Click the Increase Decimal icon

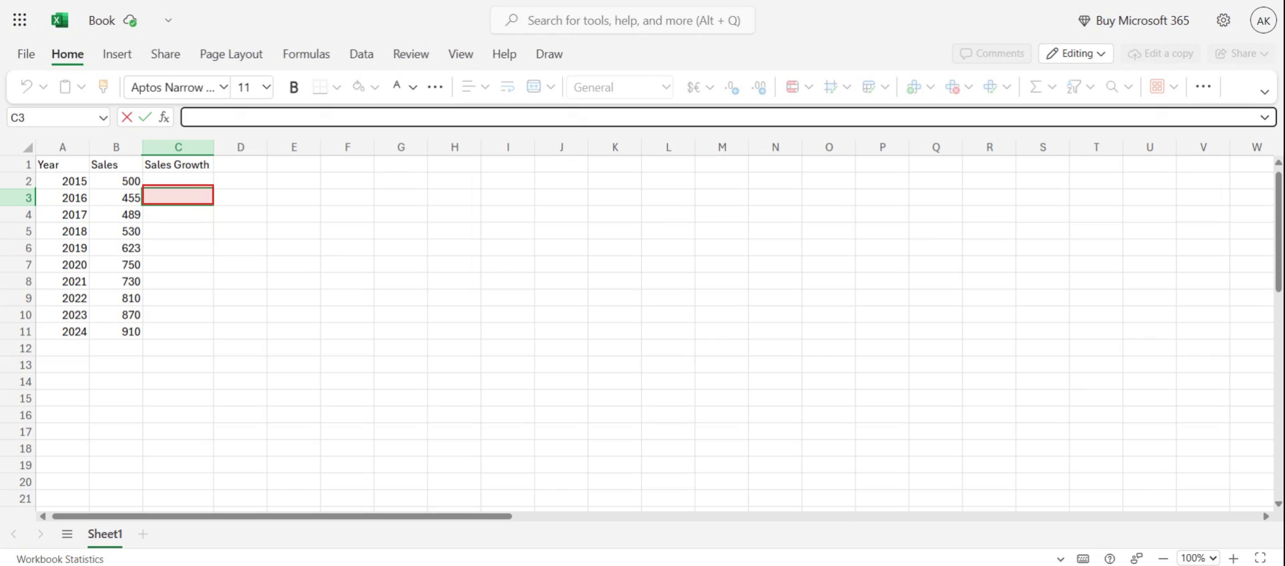(731, 87)
